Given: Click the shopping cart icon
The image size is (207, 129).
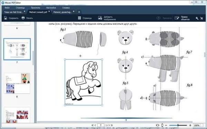Looking at the screenshot, I should coord(201,18).
